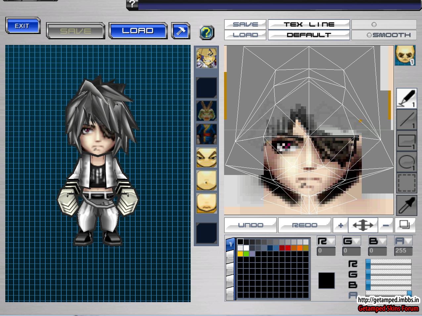Undo the last edit
The width and height of the screenshot is (422, 316).
(x=251, y=225)
